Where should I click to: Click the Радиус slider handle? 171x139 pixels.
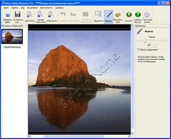(145, 41)
